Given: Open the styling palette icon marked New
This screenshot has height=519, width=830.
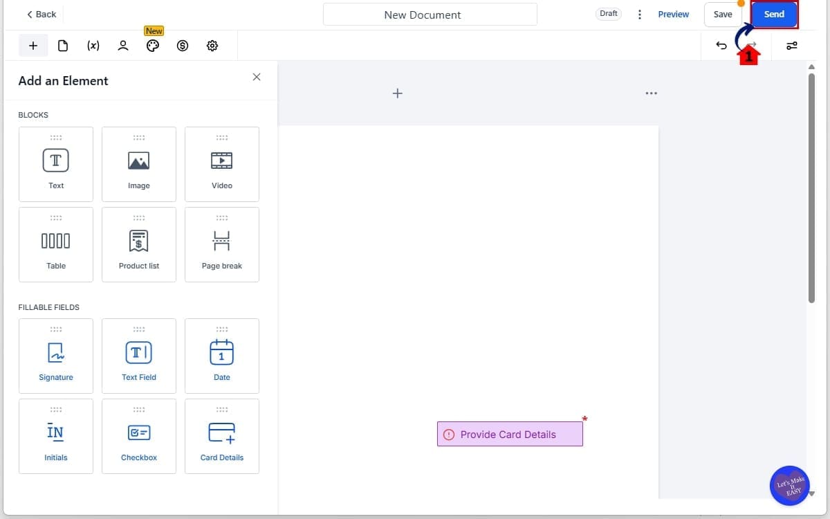Looking at the screenshot, I should click(153, 46).
